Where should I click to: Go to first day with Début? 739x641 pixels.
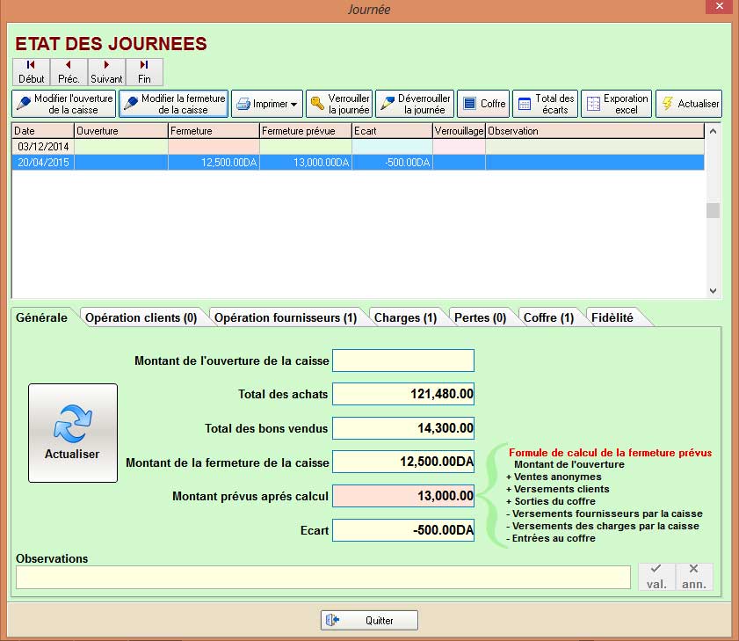pyautogui.click(x=31, y=72)
